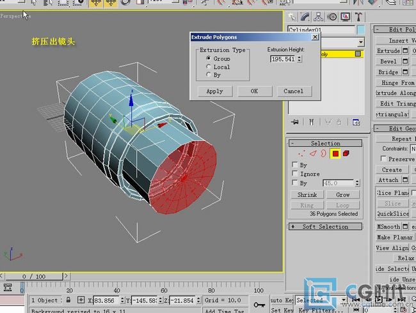
Task: Open the Motion command panel tab
Action: pos(332,17)
